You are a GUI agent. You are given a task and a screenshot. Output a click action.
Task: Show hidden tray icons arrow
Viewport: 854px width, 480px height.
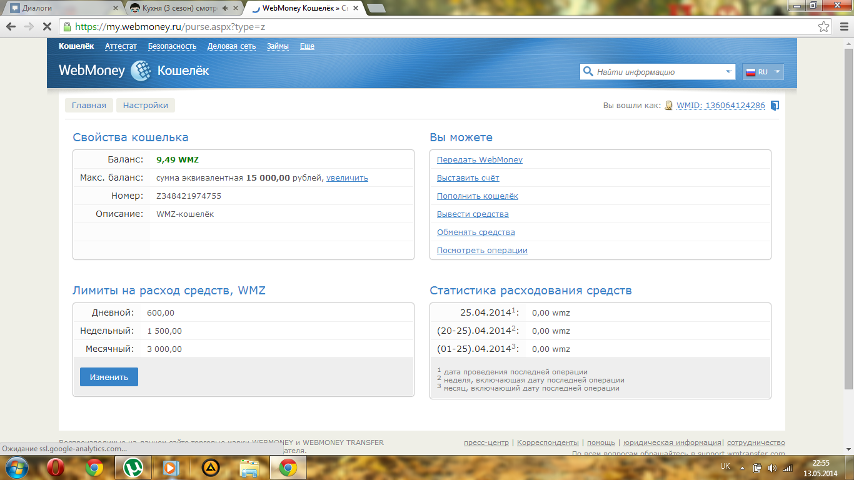pos(742,467)
